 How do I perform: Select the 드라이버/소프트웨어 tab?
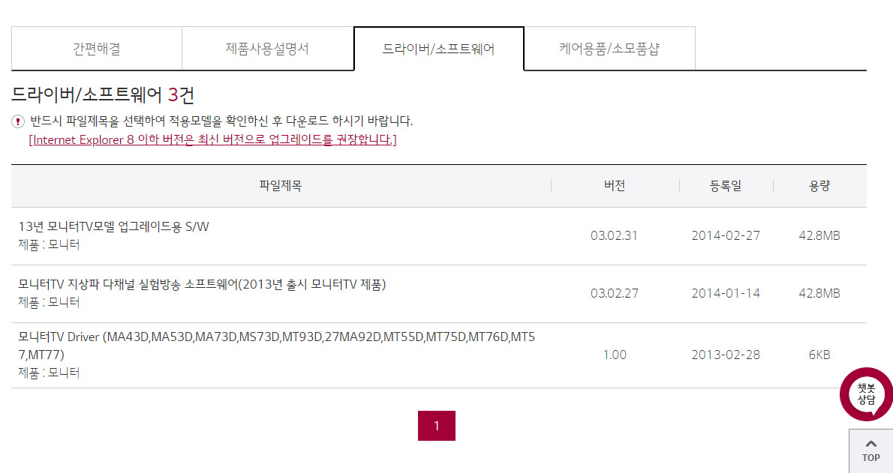click(x=438, y=49)
